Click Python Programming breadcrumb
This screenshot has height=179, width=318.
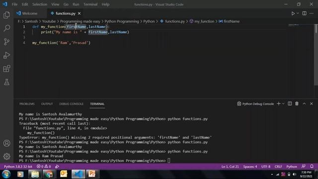(122, 21)
